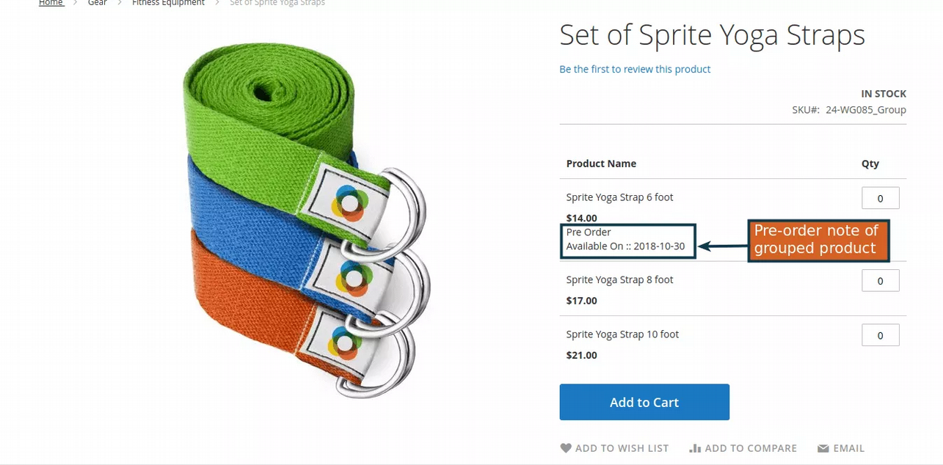Viewport: 943px width, 465px height.
Task: Click the Sprite Yoga Strap 10 foot name
Action: click(622, 334)
